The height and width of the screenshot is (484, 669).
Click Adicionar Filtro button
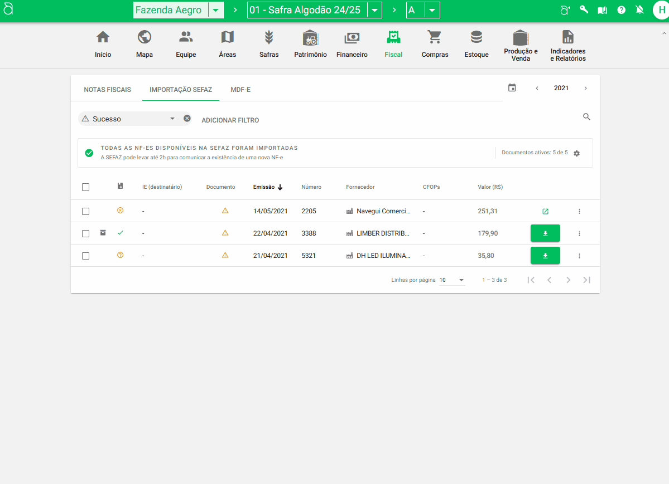pos(230,120)
